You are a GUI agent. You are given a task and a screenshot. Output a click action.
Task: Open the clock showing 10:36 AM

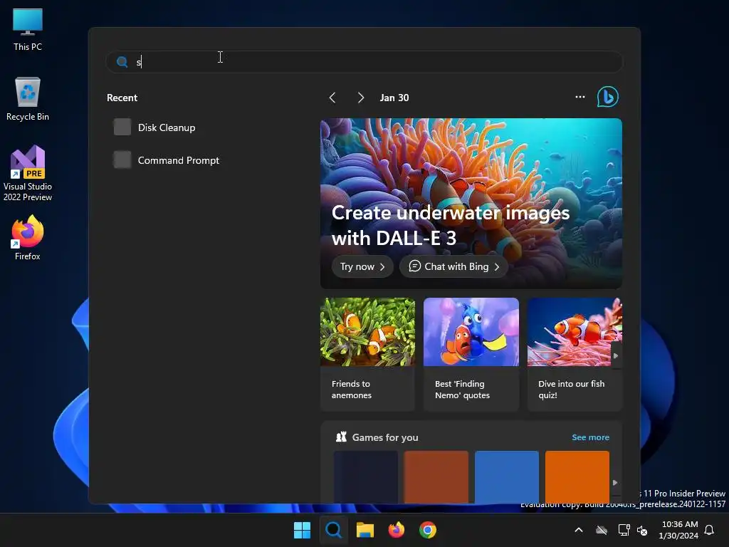[x=678, y=530]
